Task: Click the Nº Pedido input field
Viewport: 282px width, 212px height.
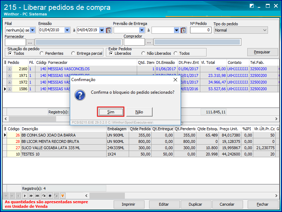Action: point(201,30)
